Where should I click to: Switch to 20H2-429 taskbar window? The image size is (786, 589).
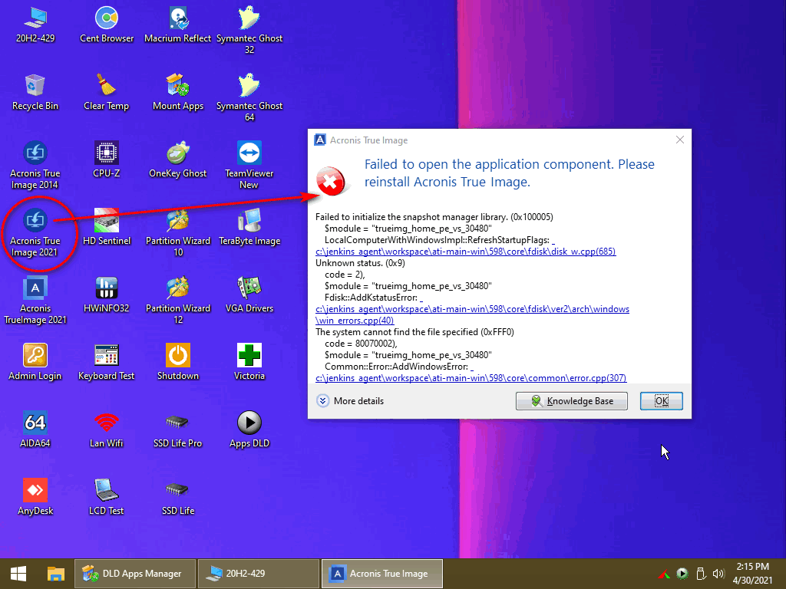click(x=259, y=574)
